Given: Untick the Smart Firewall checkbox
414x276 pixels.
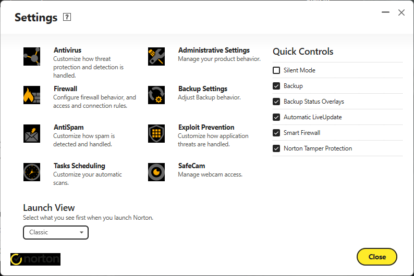Looking at the screenshot, I should (276, 133).
